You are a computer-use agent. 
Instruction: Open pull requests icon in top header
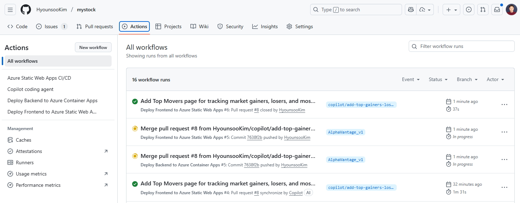click(x=483, y=10)
